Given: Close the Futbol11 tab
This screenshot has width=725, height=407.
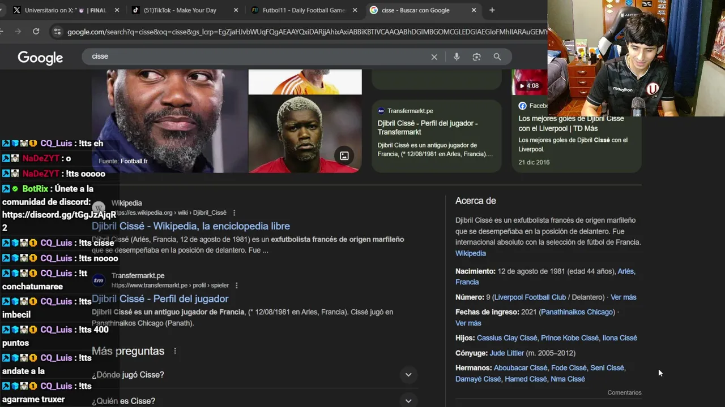Looking at the screenshot, I should 355,10.
